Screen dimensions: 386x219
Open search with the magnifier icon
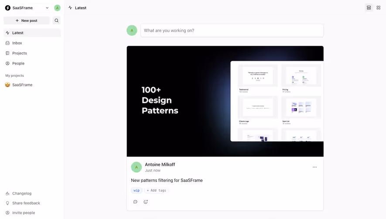(57, 21)
